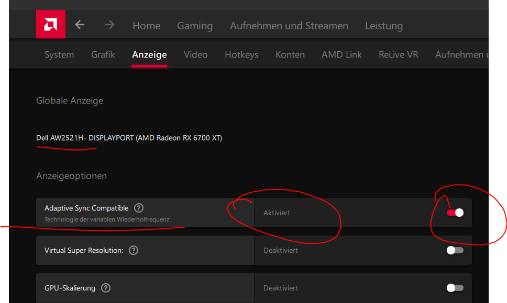Screen dimensions: 507x303
Task: Click the Dell AW2521H display link
Action: pyautogui.click(x=128, y=137)
